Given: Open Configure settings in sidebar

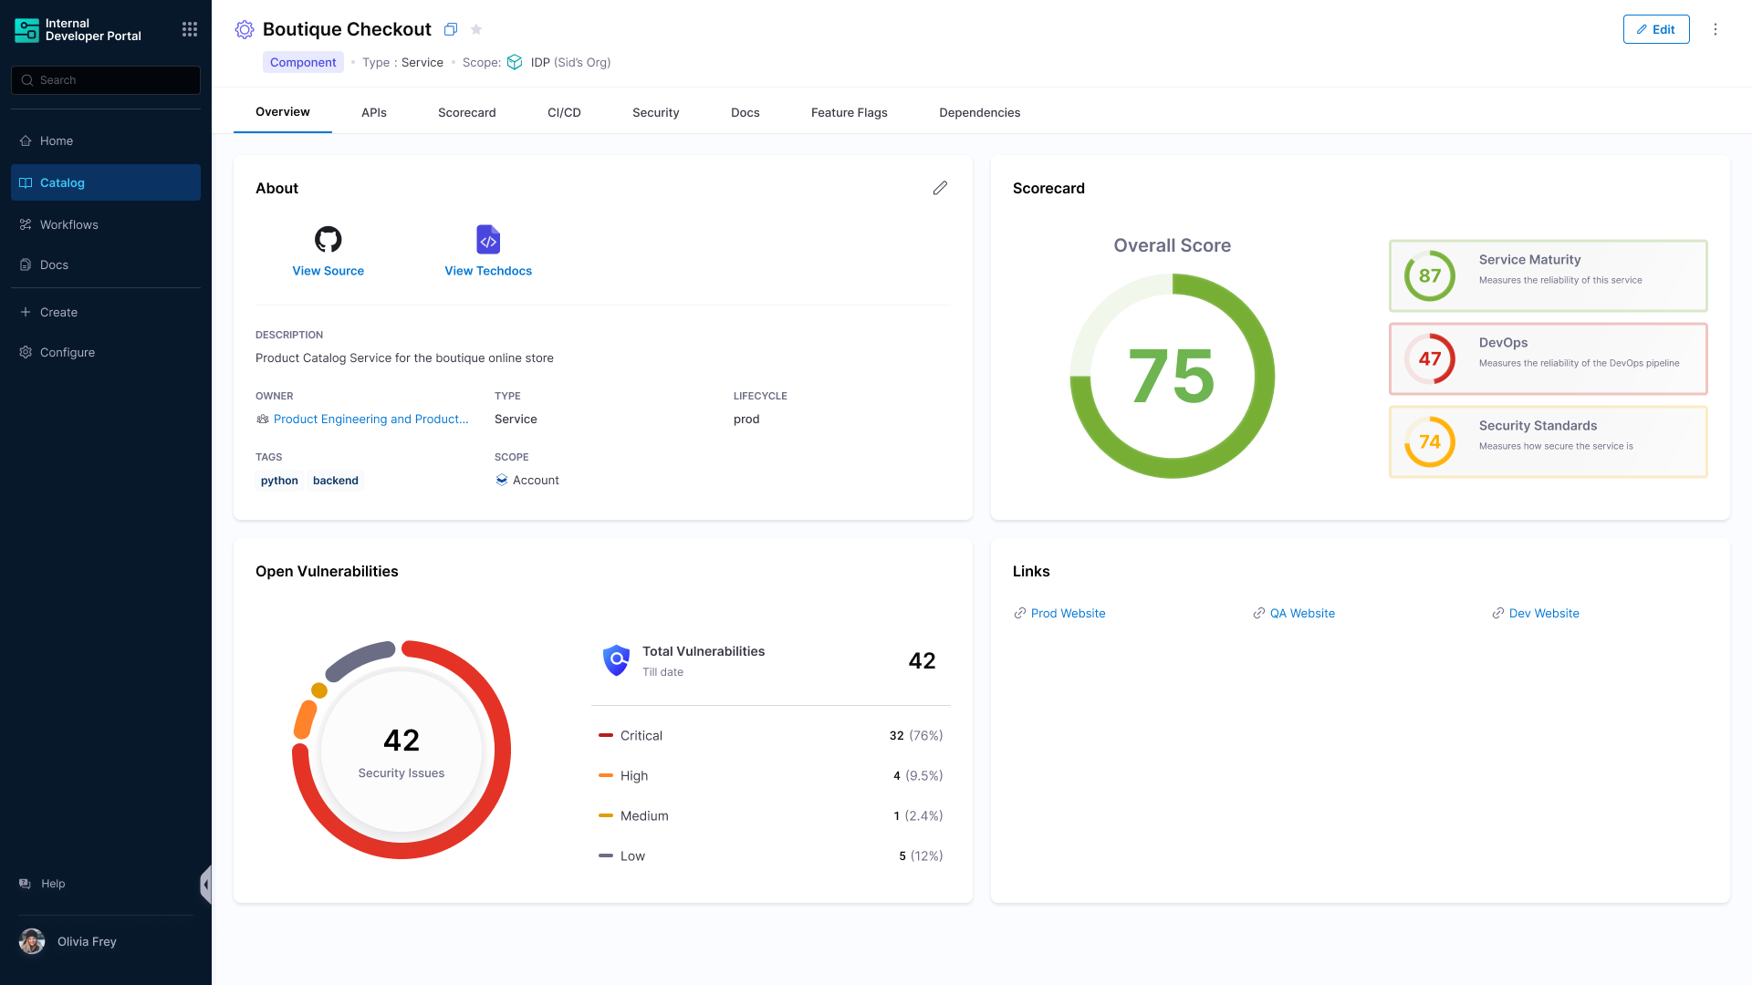Looking at the screenshot, I should pyautogui.click(x=67, y=352).
